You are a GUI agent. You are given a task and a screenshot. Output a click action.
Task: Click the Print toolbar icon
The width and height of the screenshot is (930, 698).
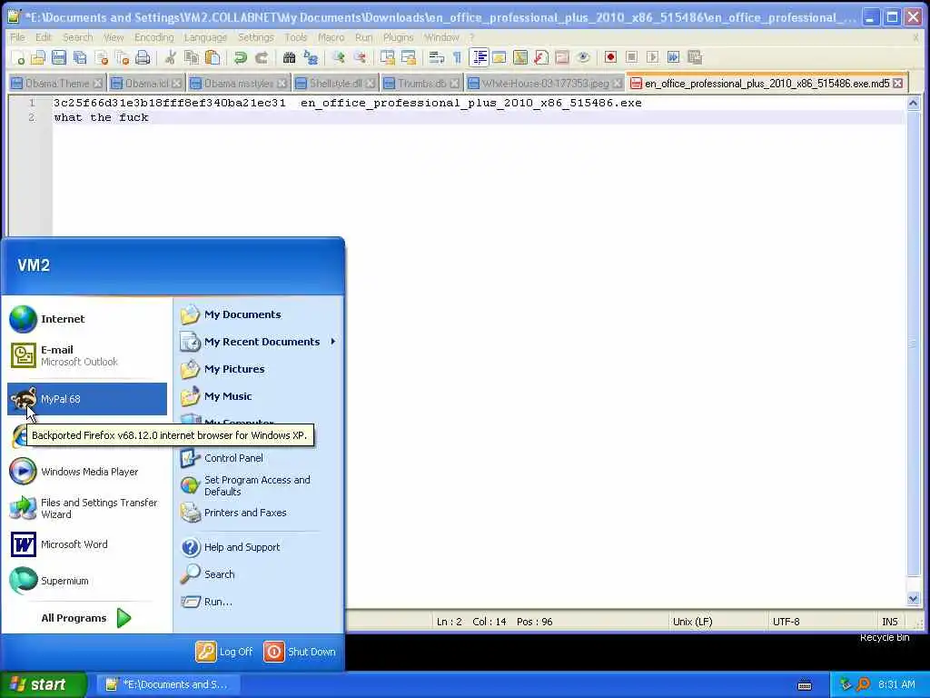[x=143, y=57]
